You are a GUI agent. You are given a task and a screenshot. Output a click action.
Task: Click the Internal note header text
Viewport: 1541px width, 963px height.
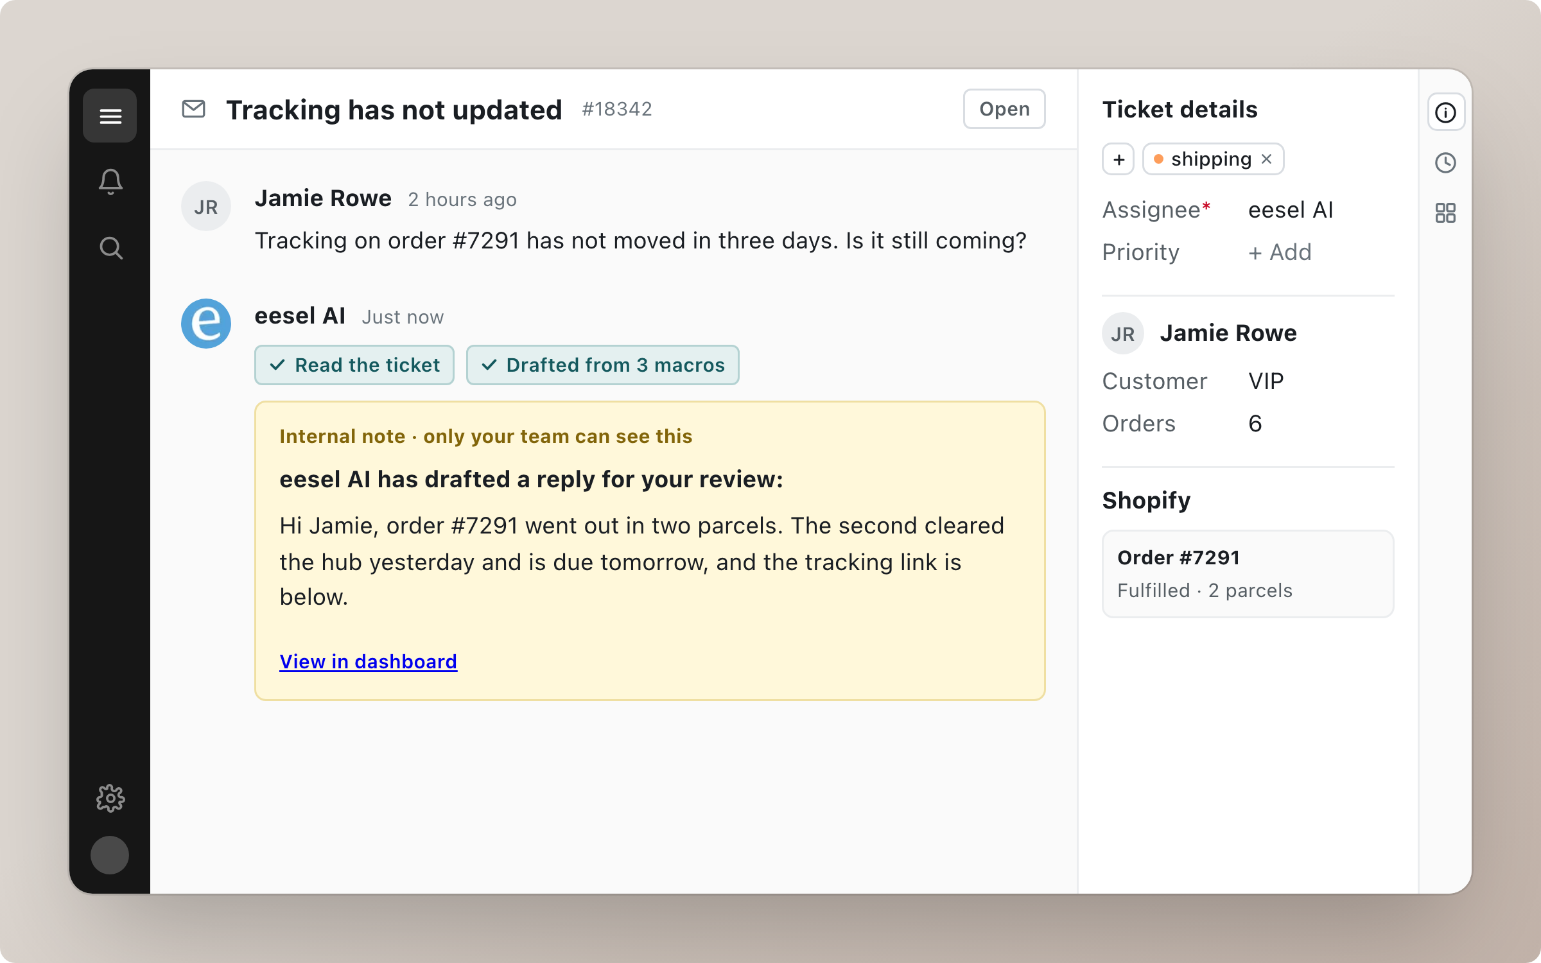(485, 437)
